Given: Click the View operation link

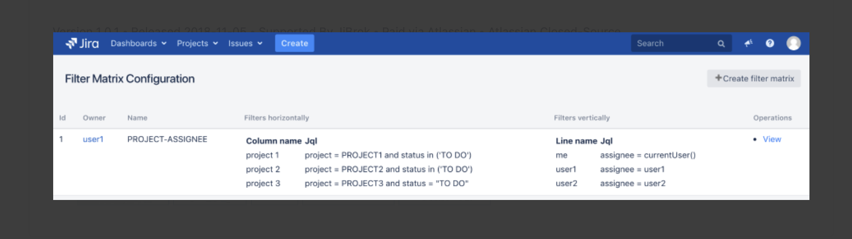Looking at the screenshot, I should [772, 139].
